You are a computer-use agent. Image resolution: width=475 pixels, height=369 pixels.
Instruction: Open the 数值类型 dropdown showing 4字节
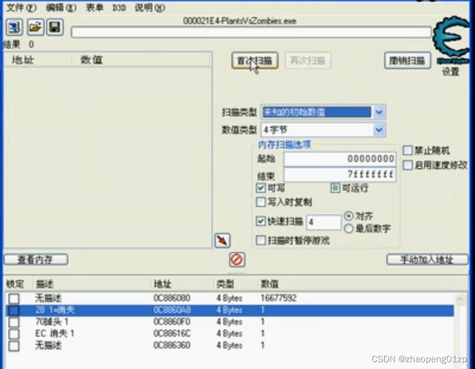click(x=379, y=129)
